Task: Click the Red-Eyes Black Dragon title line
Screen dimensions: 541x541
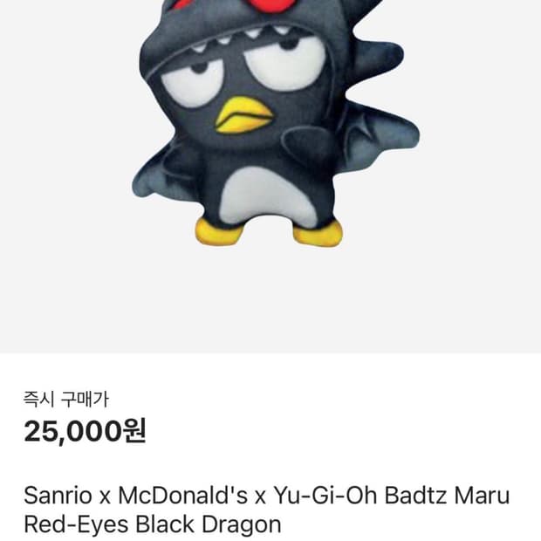Action: click(152, 524)
